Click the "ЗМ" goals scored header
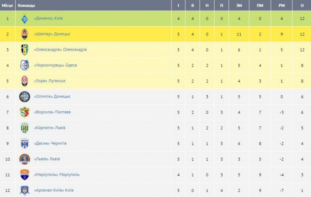Screen dimensions: 311x197 (x=239, y=5)
